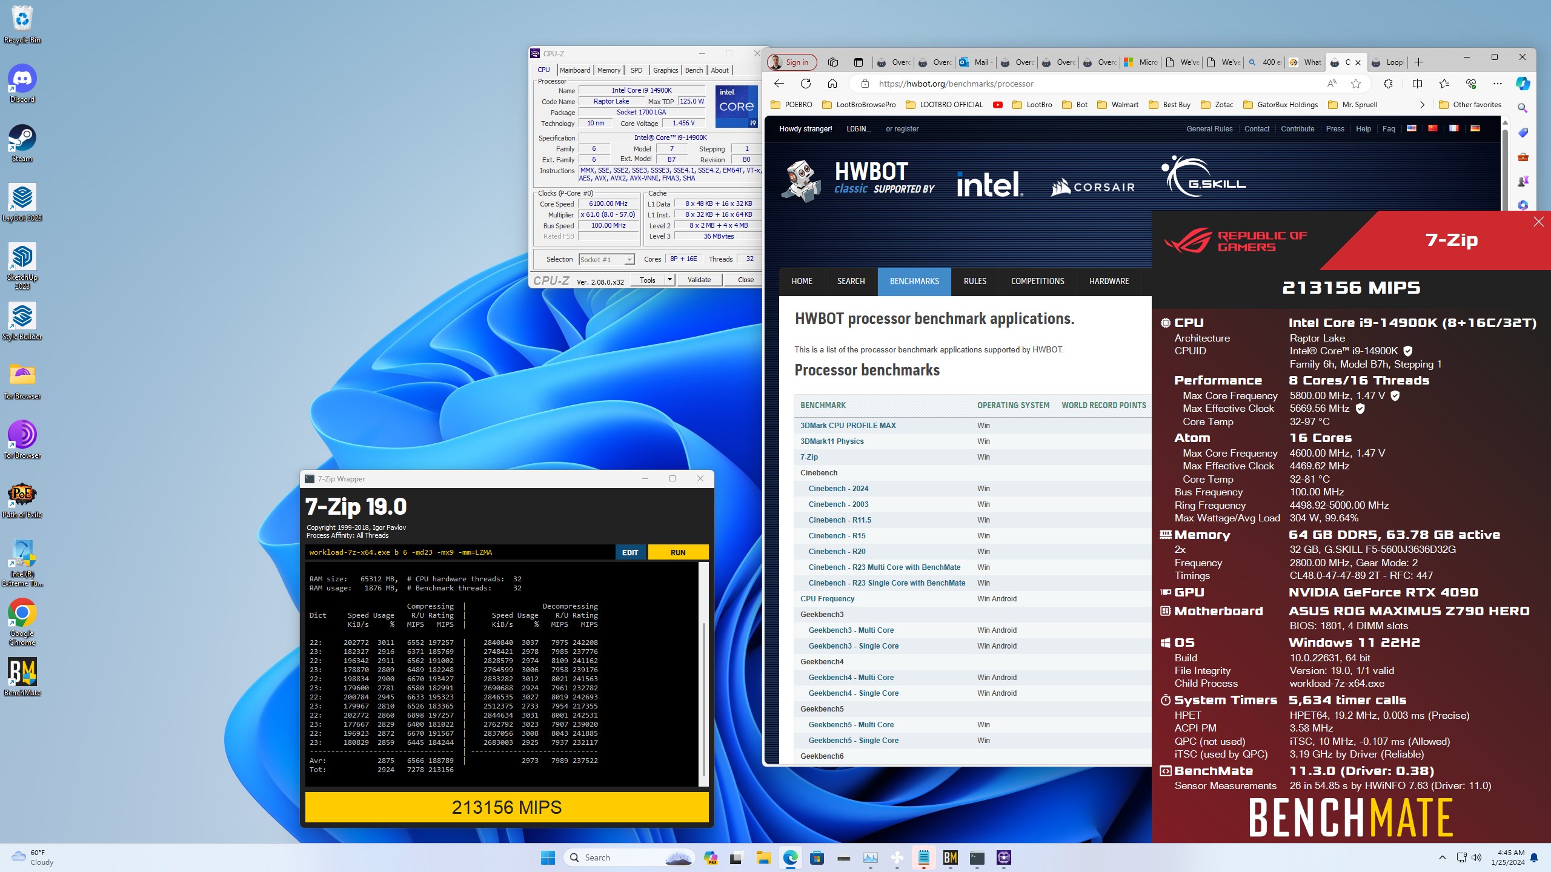Open the BenchMate taskbar icon
The image size is (1551, 872).
point(950,857)
